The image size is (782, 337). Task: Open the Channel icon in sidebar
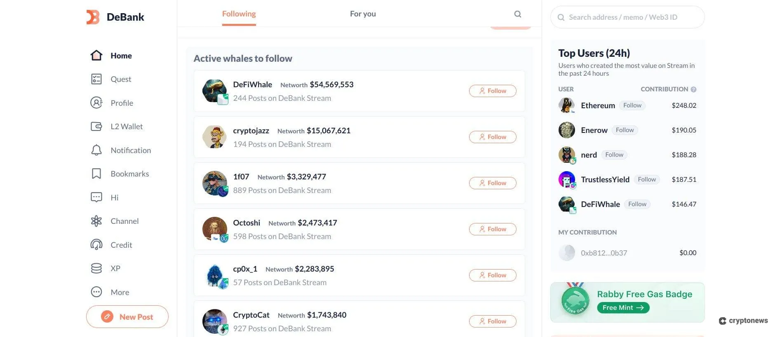[x=96, y=221]
